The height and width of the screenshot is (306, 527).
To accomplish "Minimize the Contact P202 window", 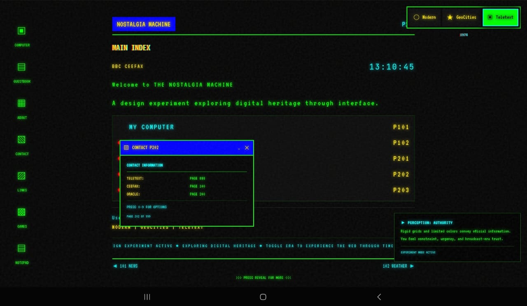I will pos(239,148).
